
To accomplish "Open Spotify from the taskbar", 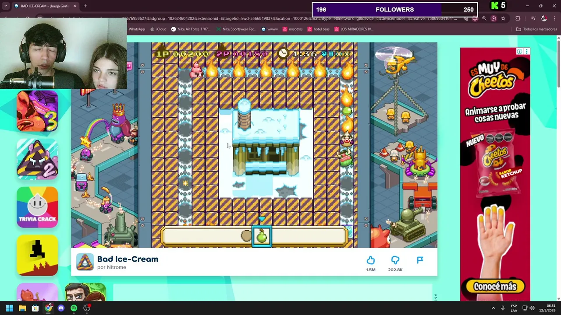I will pos(74,308).
